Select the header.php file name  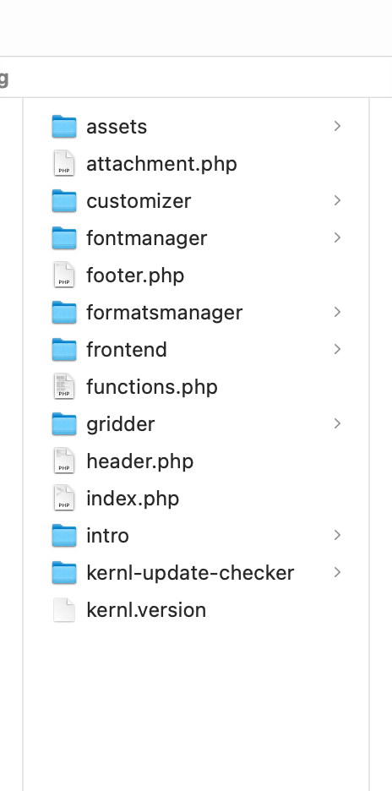(x=139, y=461)
